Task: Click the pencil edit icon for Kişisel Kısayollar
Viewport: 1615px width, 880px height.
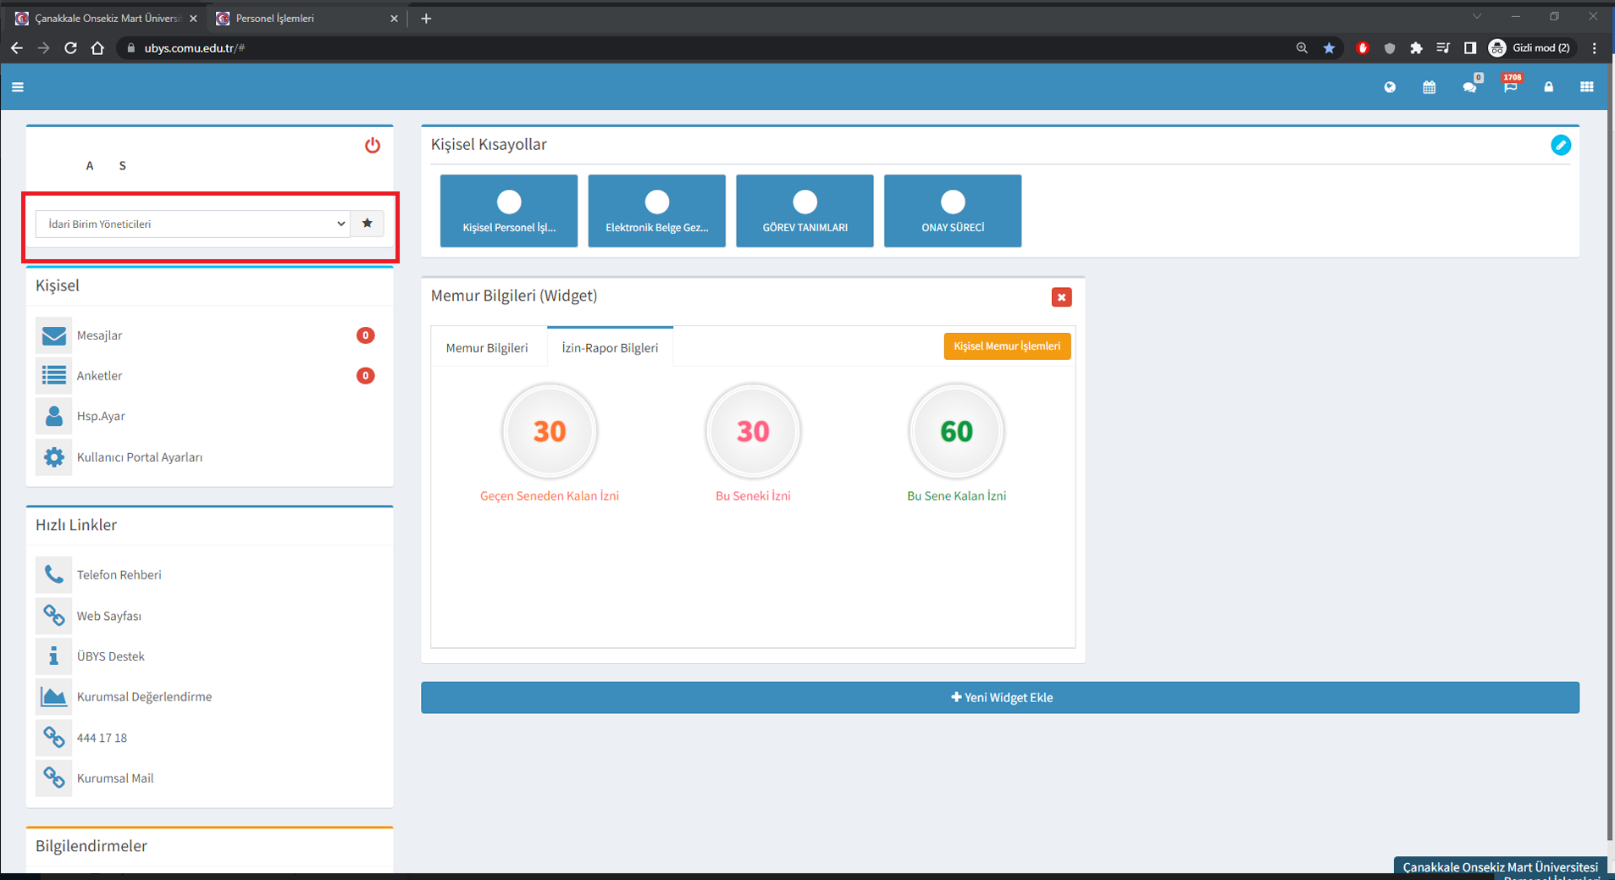Action: 1560,145
